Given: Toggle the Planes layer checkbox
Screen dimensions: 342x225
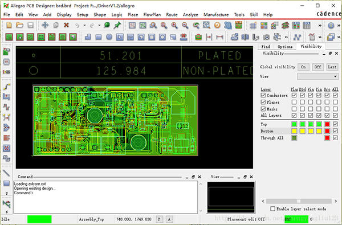Looking at the screenshot, I should pyautogui.click(x=263, y=102).
